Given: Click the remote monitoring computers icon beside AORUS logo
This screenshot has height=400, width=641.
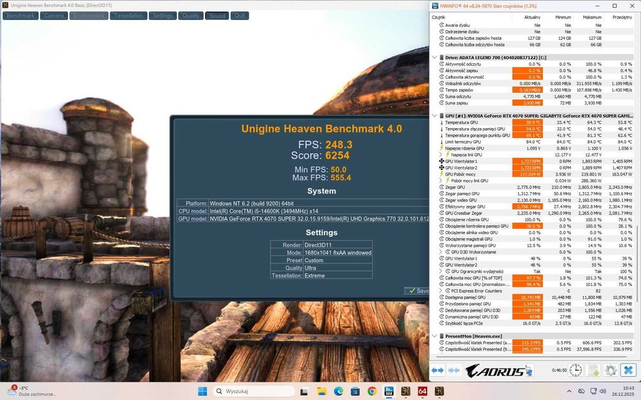Looking at the screenshot, I should (x=529, y=371).
